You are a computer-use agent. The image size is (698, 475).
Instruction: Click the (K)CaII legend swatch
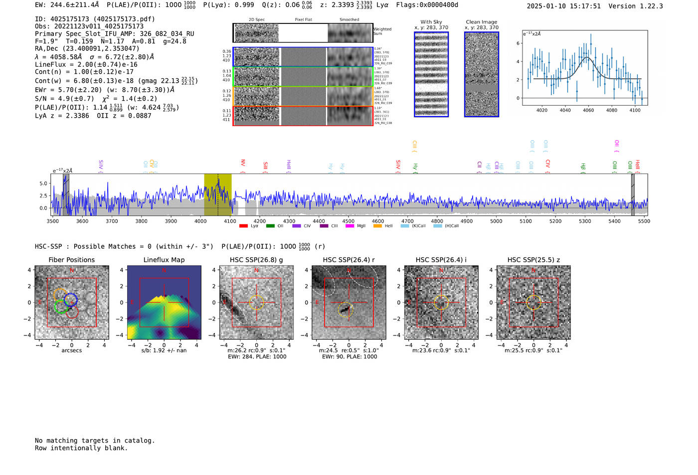click(405, 226)
